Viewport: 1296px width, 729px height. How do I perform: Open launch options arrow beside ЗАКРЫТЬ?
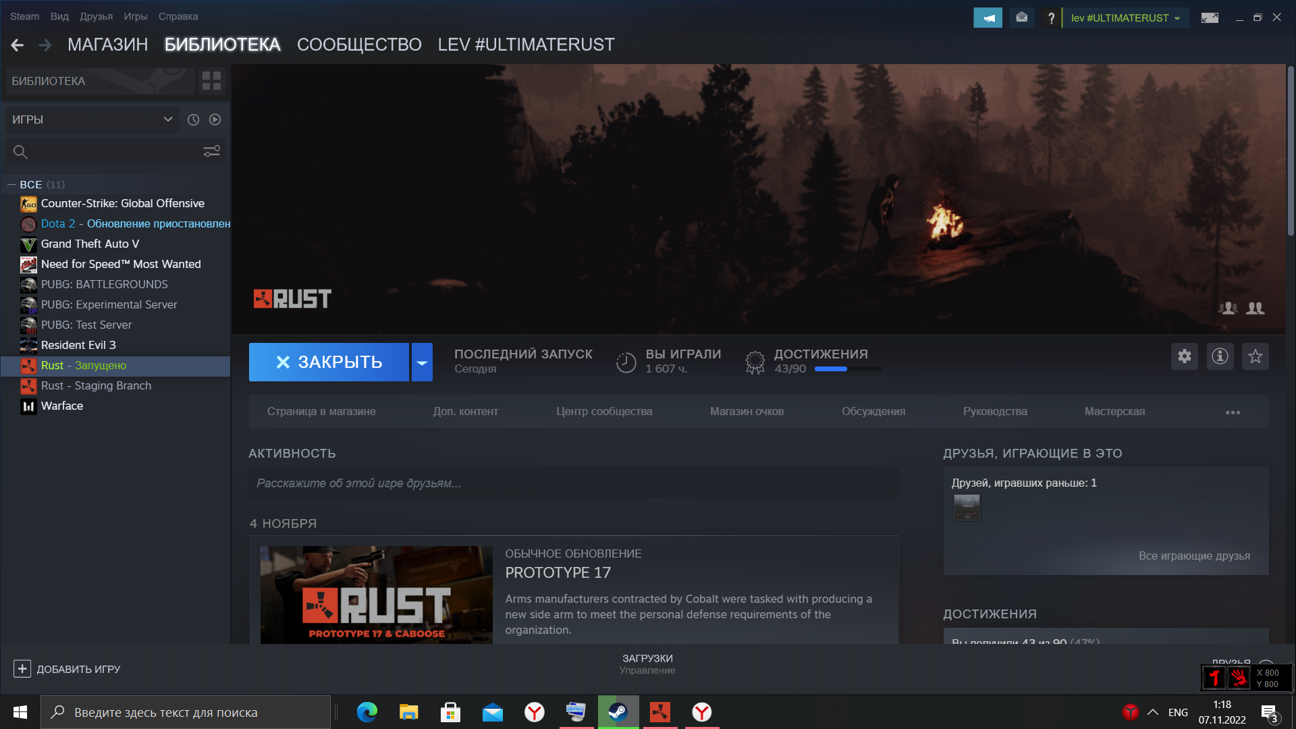(422, 362)
